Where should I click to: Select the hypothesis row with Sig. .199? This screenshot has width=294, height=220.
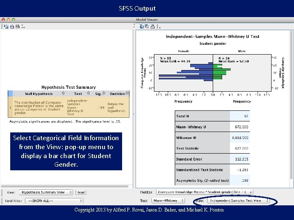pyautogui.click(x=69, y=107)
